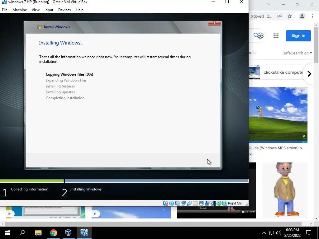
Task: Click the share page icon in Chrome address bar
Action: click(280, 16)
